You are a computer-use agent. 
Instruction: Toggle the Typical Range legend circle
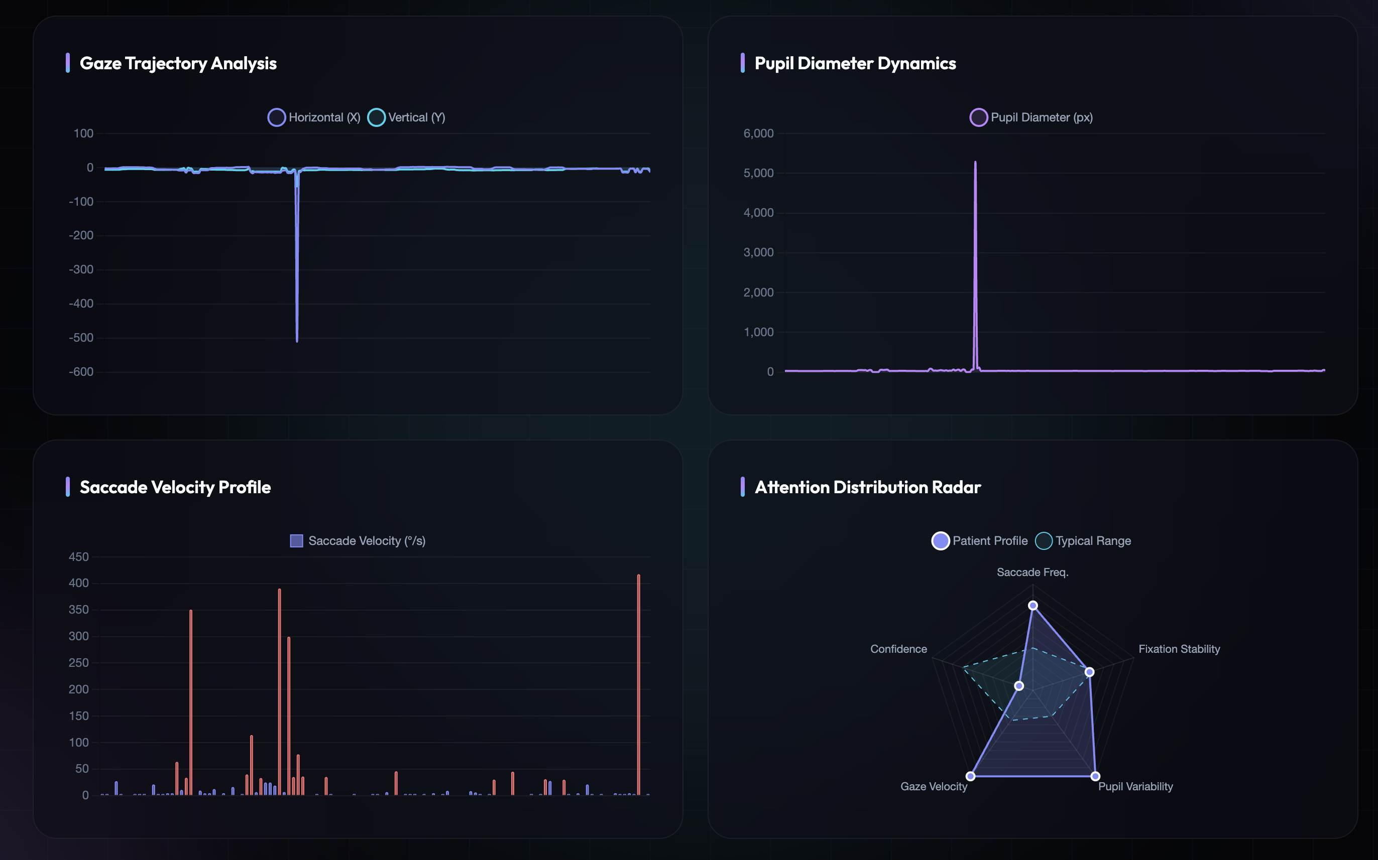point(1044,541)
